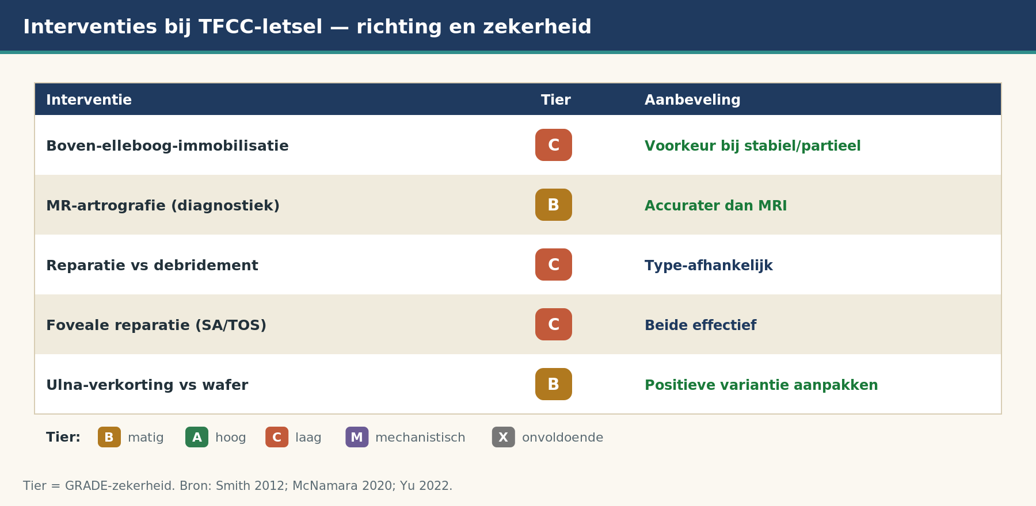Select legend C badge labeled laag

click(277, 437)
